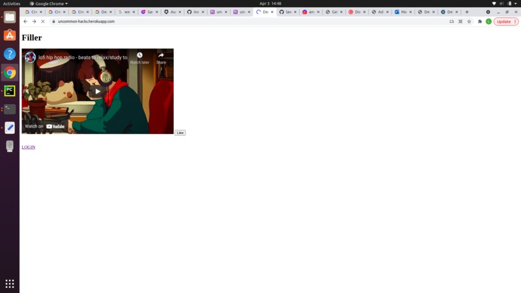Click the Wi-Fi indicator in top bar
Viewport: 521px width, 293px height.
tap(494, 3)
